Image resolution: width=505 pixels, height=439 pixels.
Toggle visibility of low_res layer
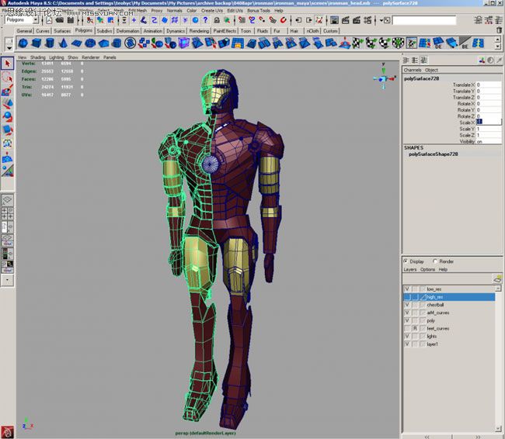point(406,289)
